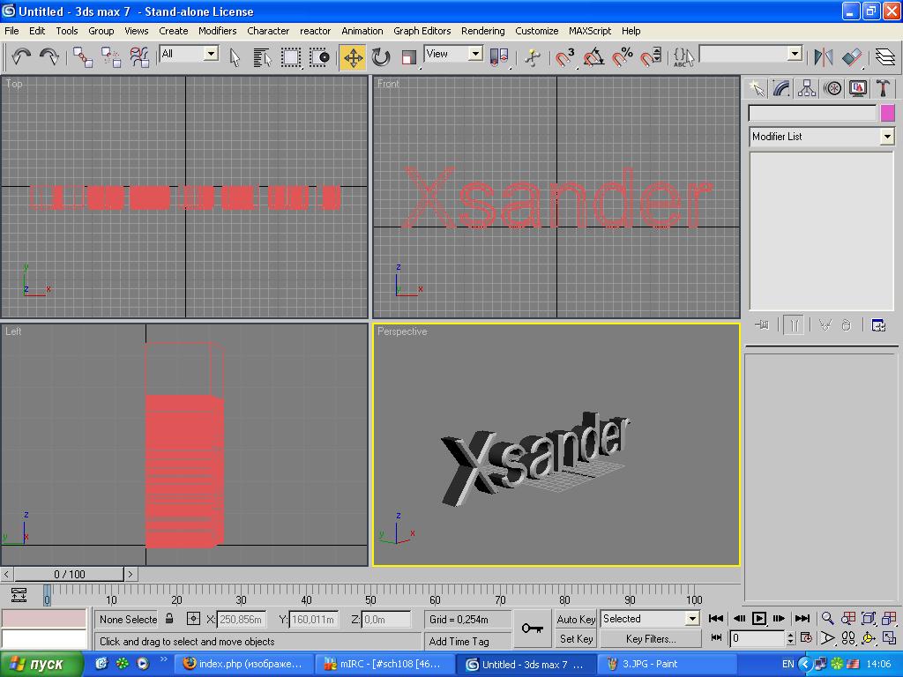This screenshot has width=903, height=677.
Task: Click the Zoom magnifier viewport control
Action: (x=827, y=619)
